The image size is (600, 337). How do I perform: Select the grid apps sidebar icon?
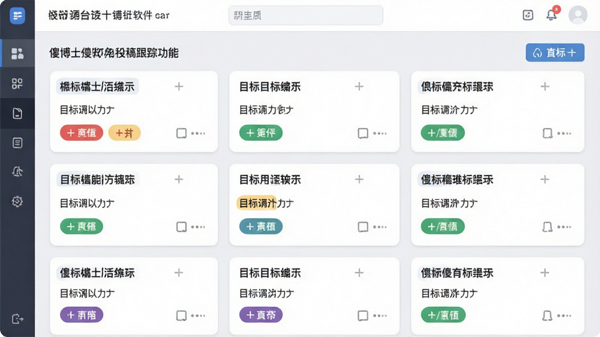click(17, 84)
